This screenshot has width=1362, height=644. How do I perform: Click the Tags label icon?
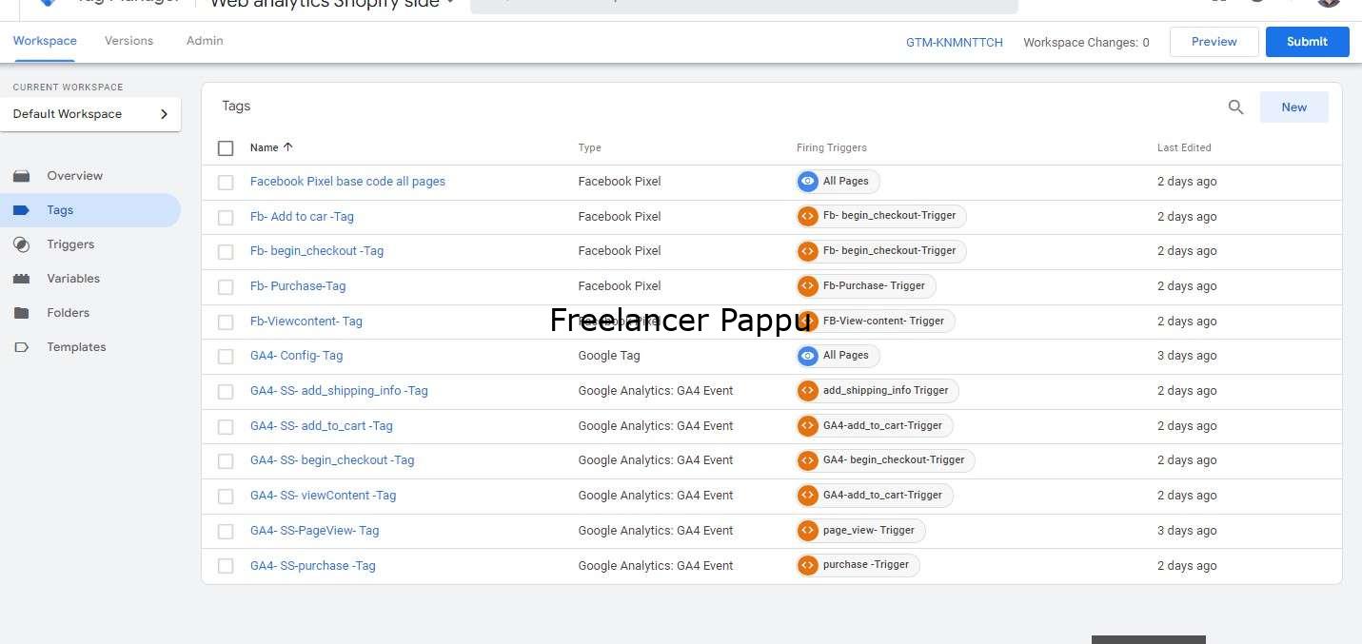point(22,210)
